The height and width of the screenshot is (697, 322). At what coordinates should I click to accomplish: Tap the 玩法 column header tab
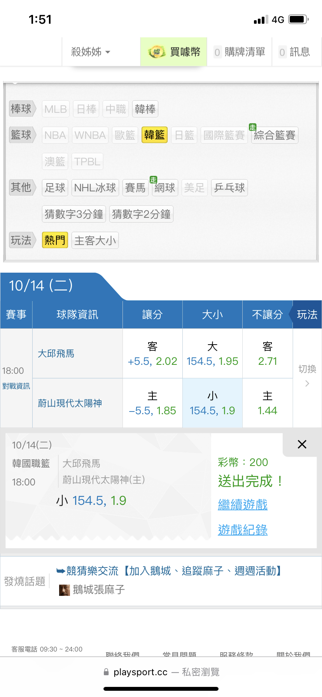click(x=307, y=314)
